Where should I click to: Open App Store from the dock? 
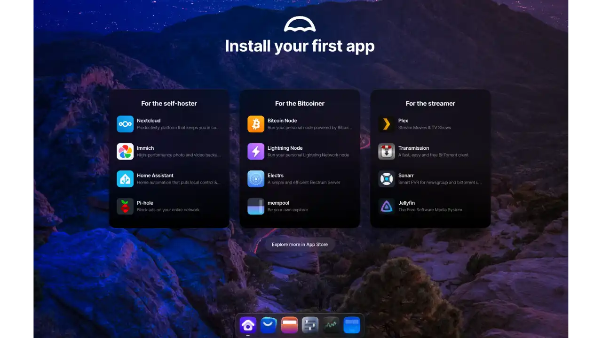point(269,325)
